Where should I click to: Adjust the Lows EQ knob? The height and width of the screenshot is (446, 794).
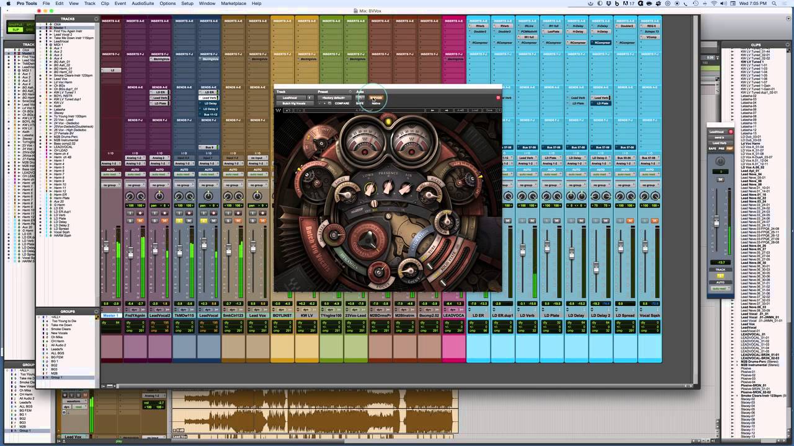(370, 190)
